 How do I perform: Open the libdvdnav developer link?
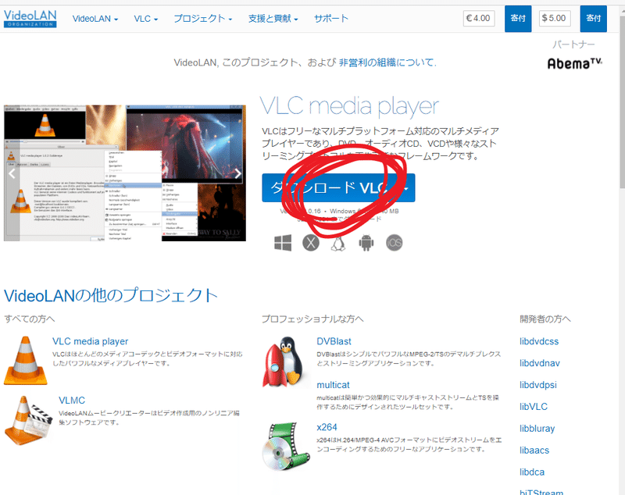(x=540, y=363)
